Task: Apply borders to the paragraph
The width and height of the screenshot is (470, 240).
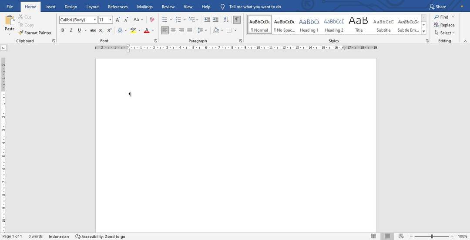Action: pos(229,30)
